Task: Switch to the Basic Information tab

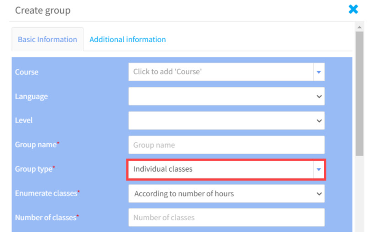Action: click(47, 39)
